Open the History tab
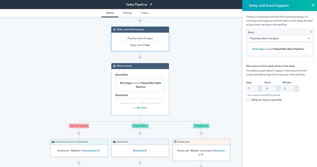 click(x=145, y=13)
